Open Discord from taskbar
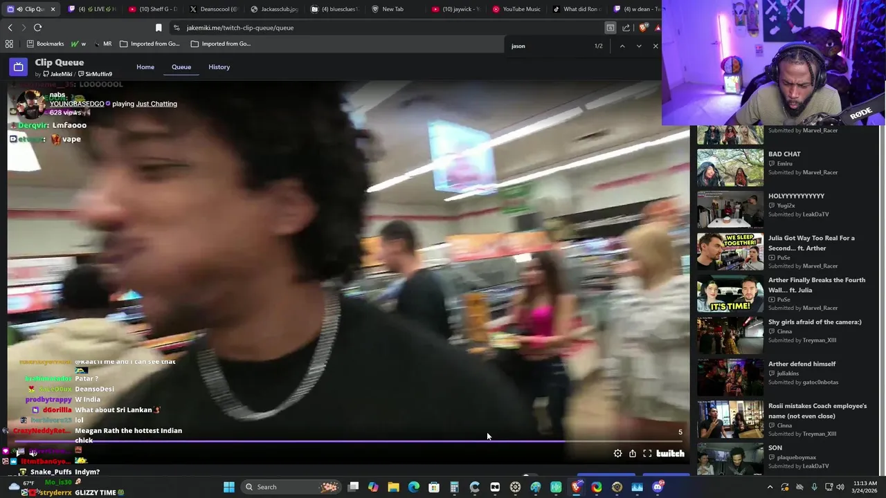886x498 pixels. tap(658, 487)
